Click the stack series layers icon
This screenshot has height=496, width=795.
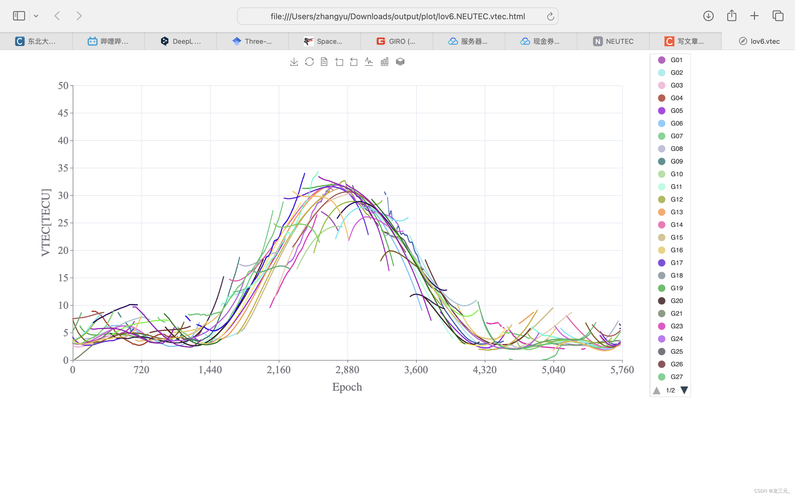[x=400, y=62]
